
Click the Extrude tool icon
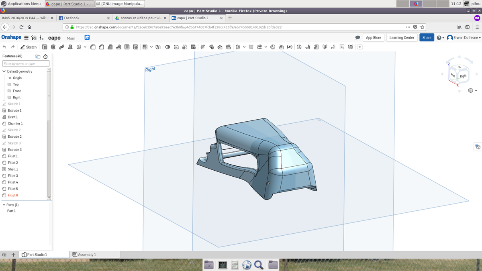click(44, 47)
